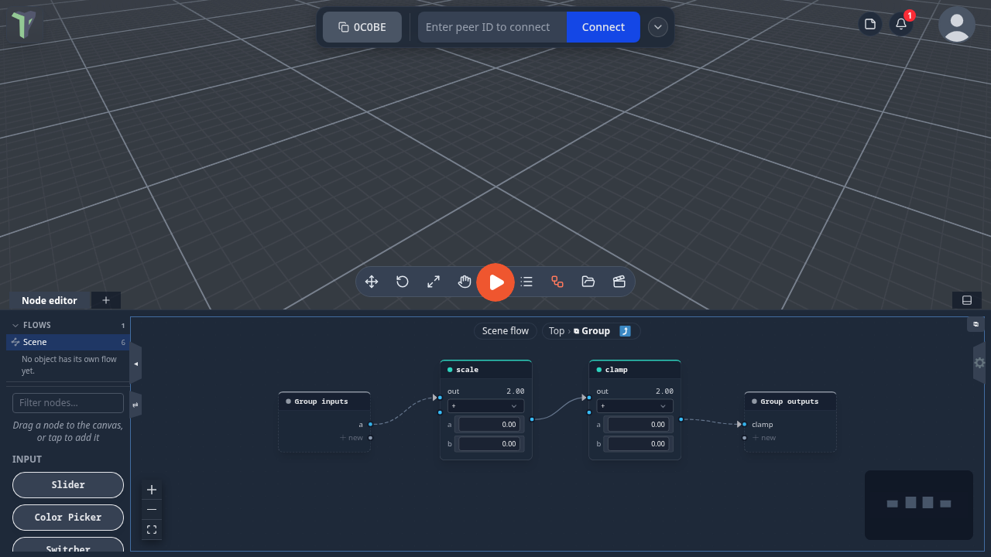Fit the node graph to view
The image size is (991, 557).
tap(152, 530)
